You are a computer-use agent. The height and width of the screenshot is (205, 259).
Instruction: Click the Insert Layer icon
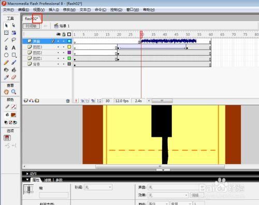(x=25, y=101)
